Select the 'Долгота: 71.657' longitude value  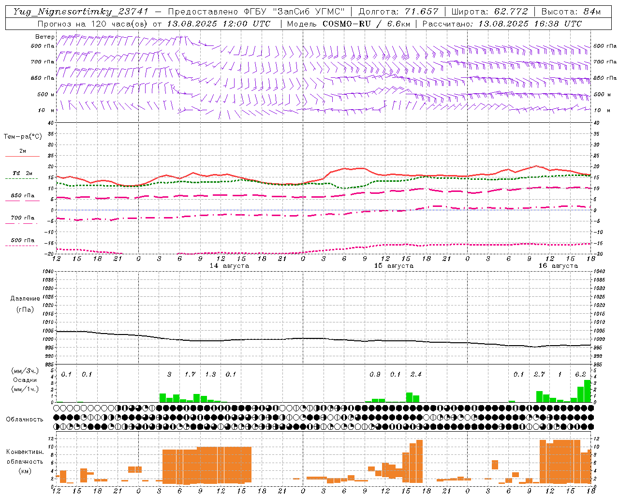[398, 12]
